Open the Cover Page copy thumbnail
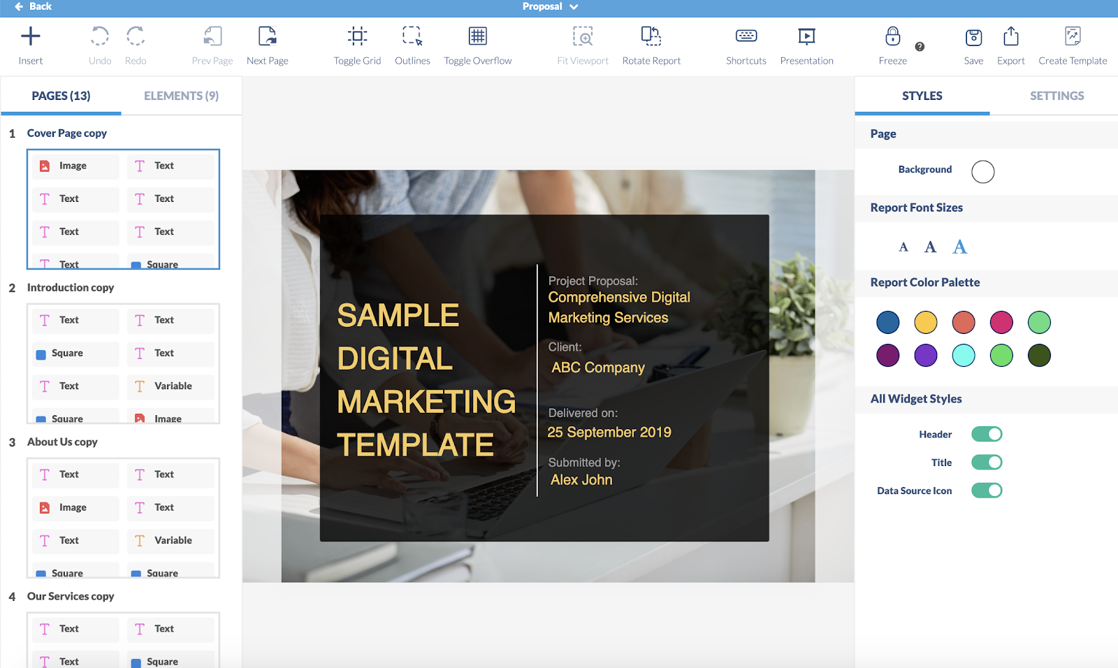 (123, 209)
